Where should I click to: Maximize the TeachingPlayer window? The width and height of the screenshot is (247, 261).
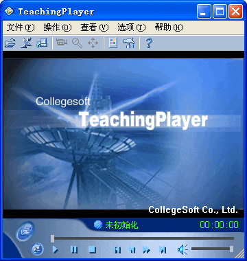tap(220, 11)
